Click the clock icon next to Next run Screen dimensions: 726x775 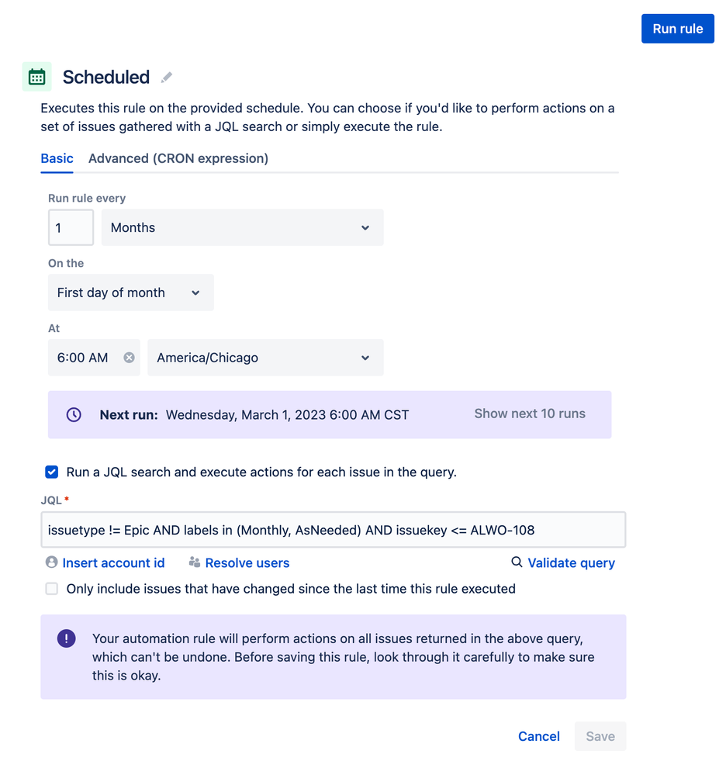click(74, 414)
